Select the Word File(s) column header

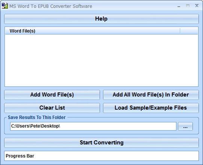click(x=93, y=31)
